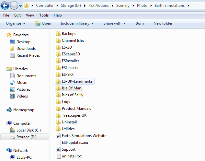Image resolution: width=205 pixels, height=161 pixels.
Task: Select Libraries icon in navigation pane
Action: click(9, 69)
